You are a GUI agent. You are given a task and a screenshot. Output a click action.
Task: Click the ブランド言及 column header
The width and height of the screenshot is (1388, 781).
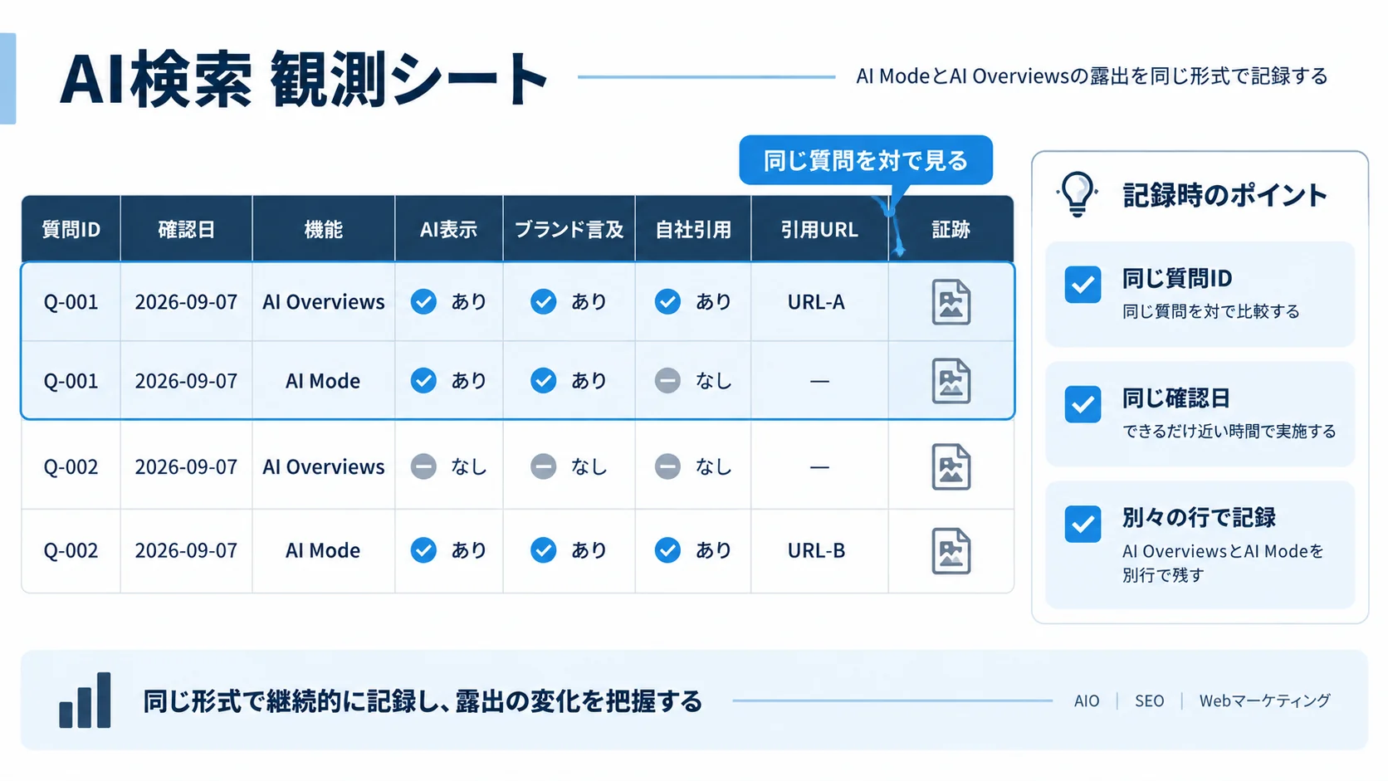point(569,230)
